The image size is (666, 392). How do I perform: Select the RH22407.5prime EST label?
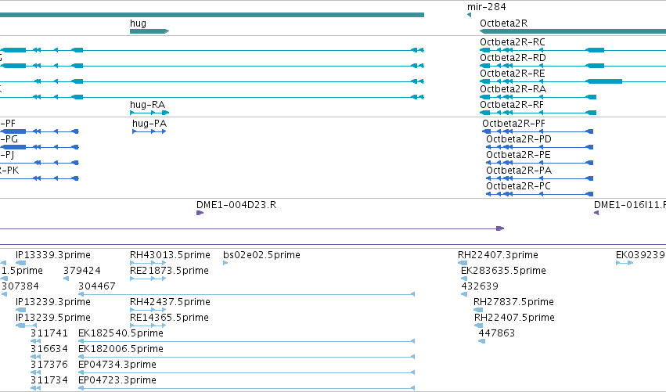pyautogui.click(x=514, y=318)
